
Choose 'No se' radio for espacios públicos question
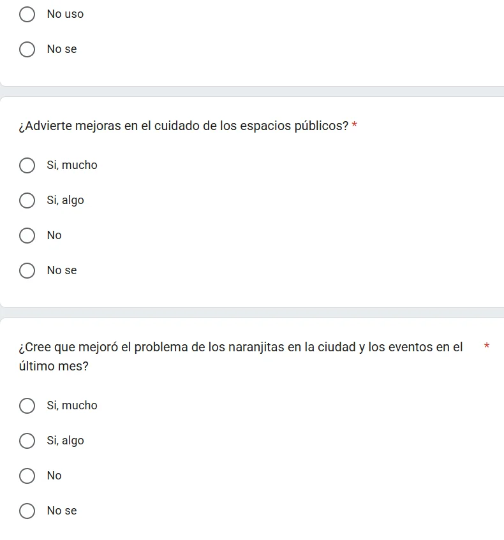[27, 271]
